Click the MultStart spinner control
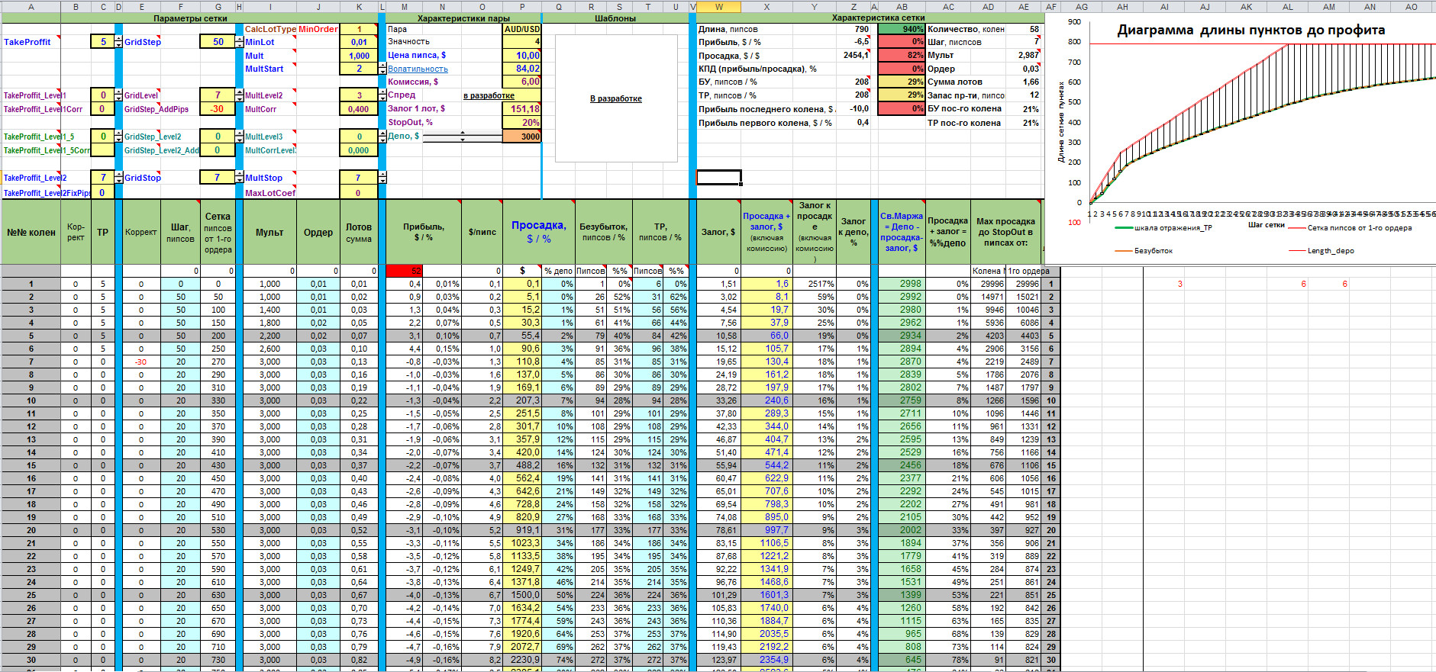 (382, 69)
